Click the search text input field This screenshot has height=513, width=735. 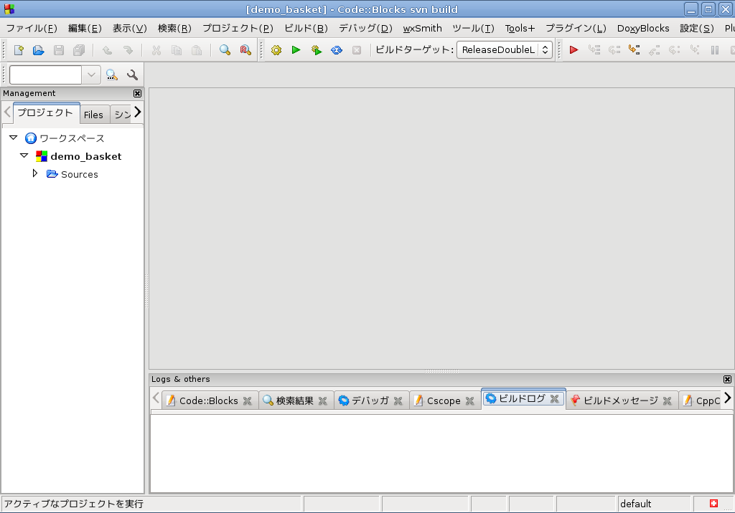point(45,75)
